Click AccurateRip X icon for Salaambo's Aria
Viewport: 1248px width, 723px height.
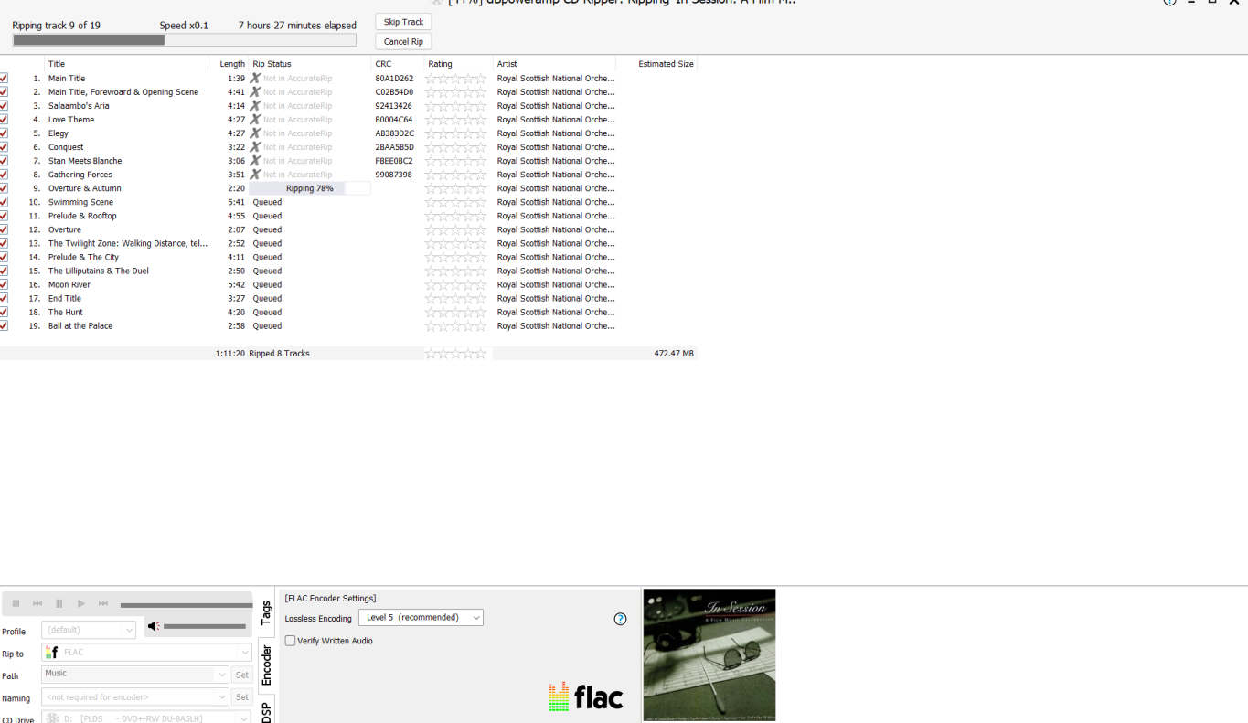coord(255,106)
